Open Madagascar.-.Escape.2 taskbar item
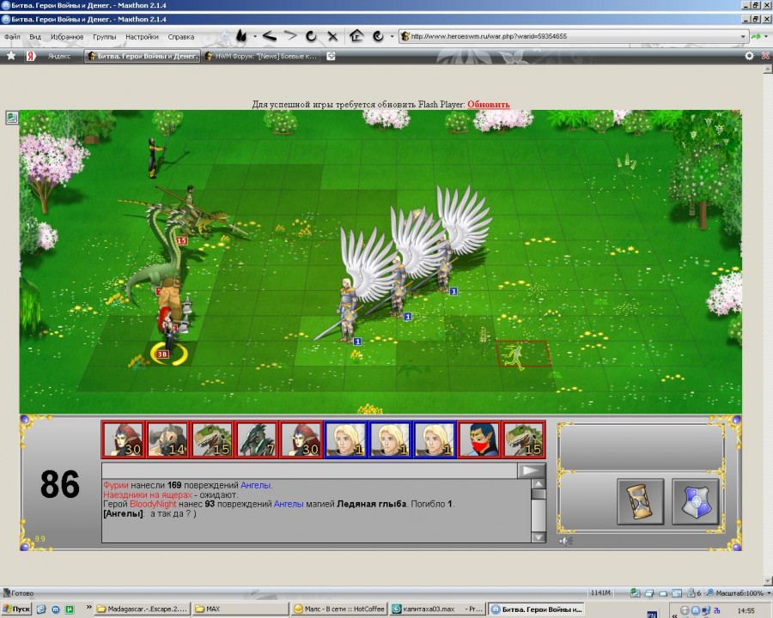Image resolution: width=773 pixels, height=618 pixels. [x=143, y=609]
